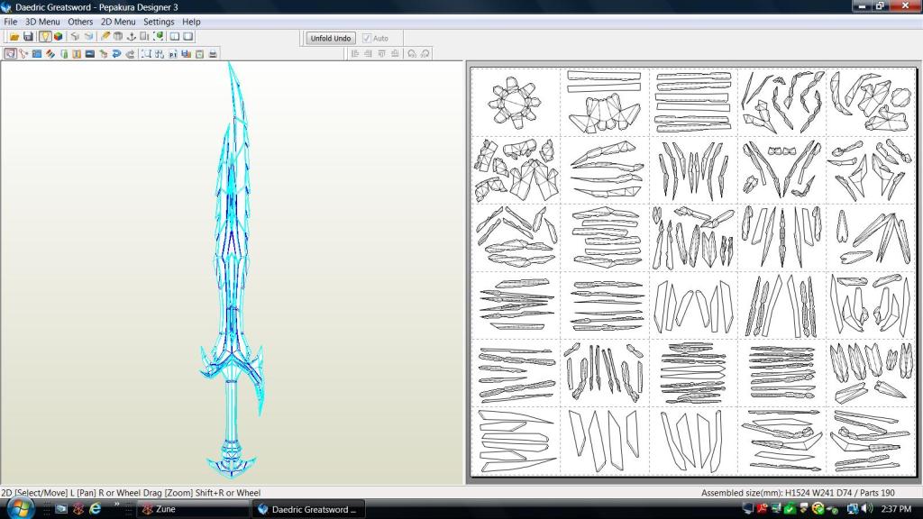Select the Select/Move tool icon
The image size is (923, 519).
[x=11, y=53]
